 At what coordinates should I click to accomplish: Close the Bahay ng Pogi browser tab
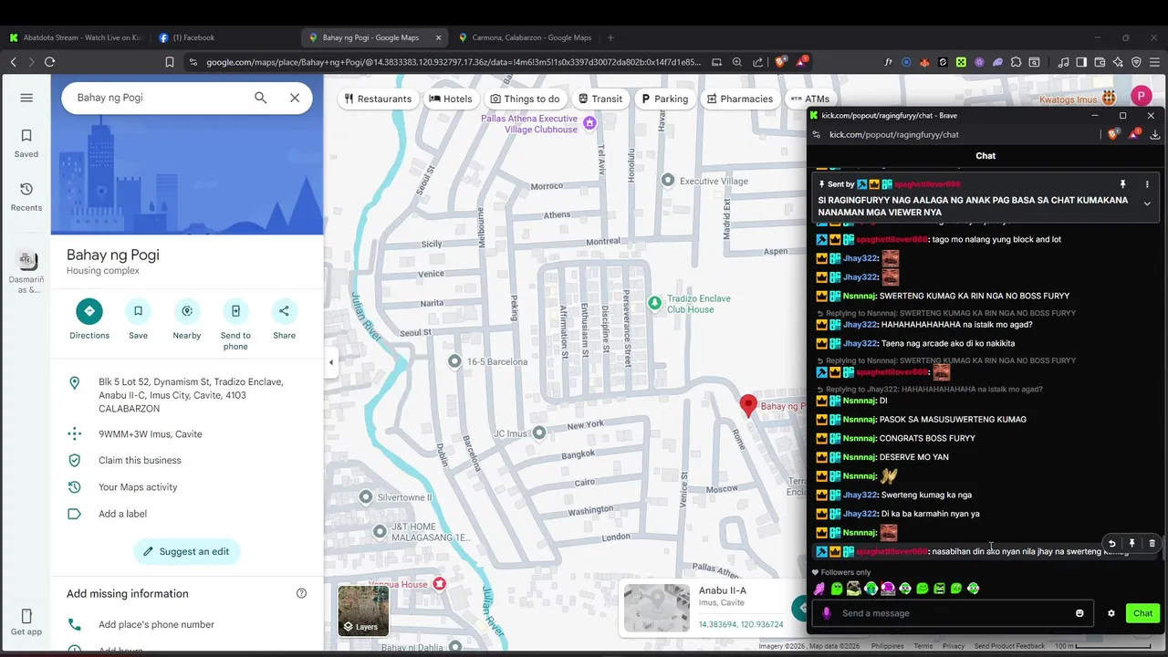pyautogui.click(x=438, y=37)
